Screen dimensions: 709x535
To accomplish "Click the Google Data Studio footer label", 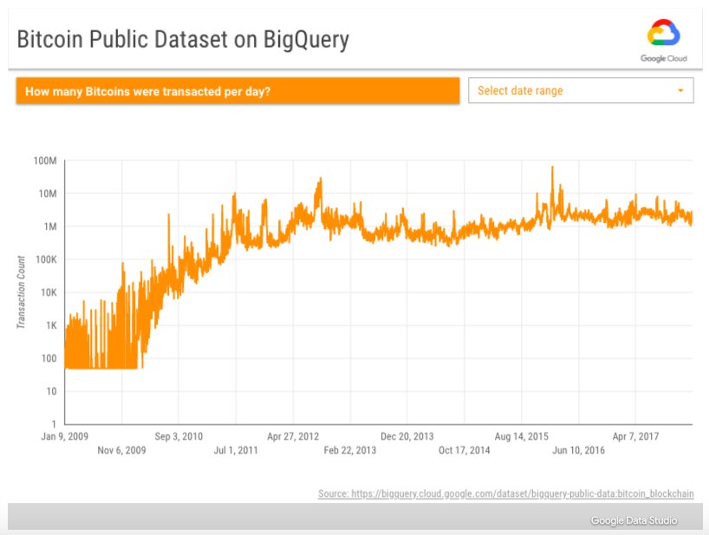I will coord(634,520).
